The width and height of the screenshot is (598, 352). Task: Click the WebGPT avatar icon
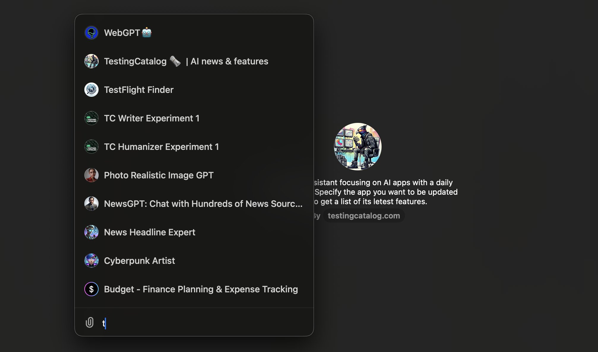pyautogui.click(x=91, y=33)
